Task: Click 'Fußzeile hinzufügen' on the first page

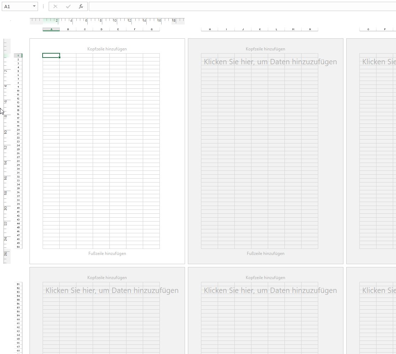Action: pos(107,254)
